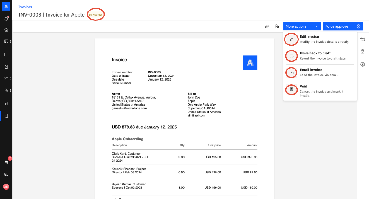The width and height of the screenshot is (369, 199).
Task: Open the templates layout sidebar icon
Action: tap(6, 103)
